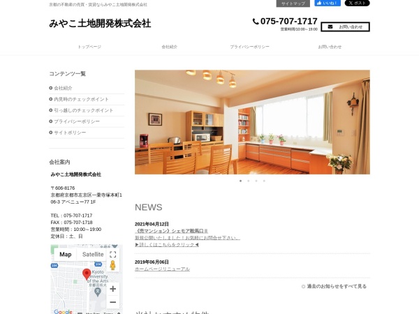Image resolution: width=419 pixels, height=314 pixels.
Task: Zoom in on the map with plus button
Action: [112, 289]
